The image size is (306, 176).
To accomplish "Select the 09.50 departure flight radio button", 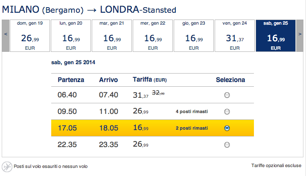I will tap(227, 112).
